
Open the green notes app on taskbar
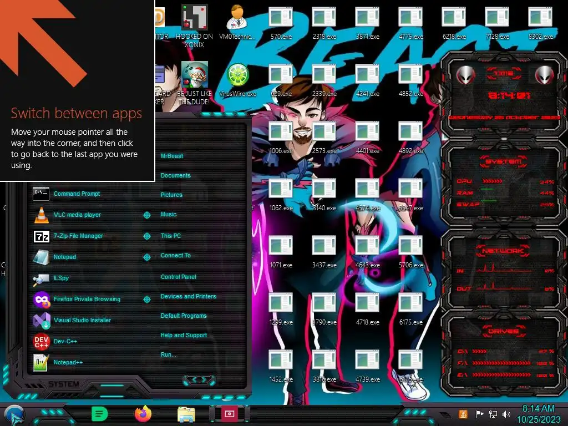pyautogui.click(x=100, y=414)
